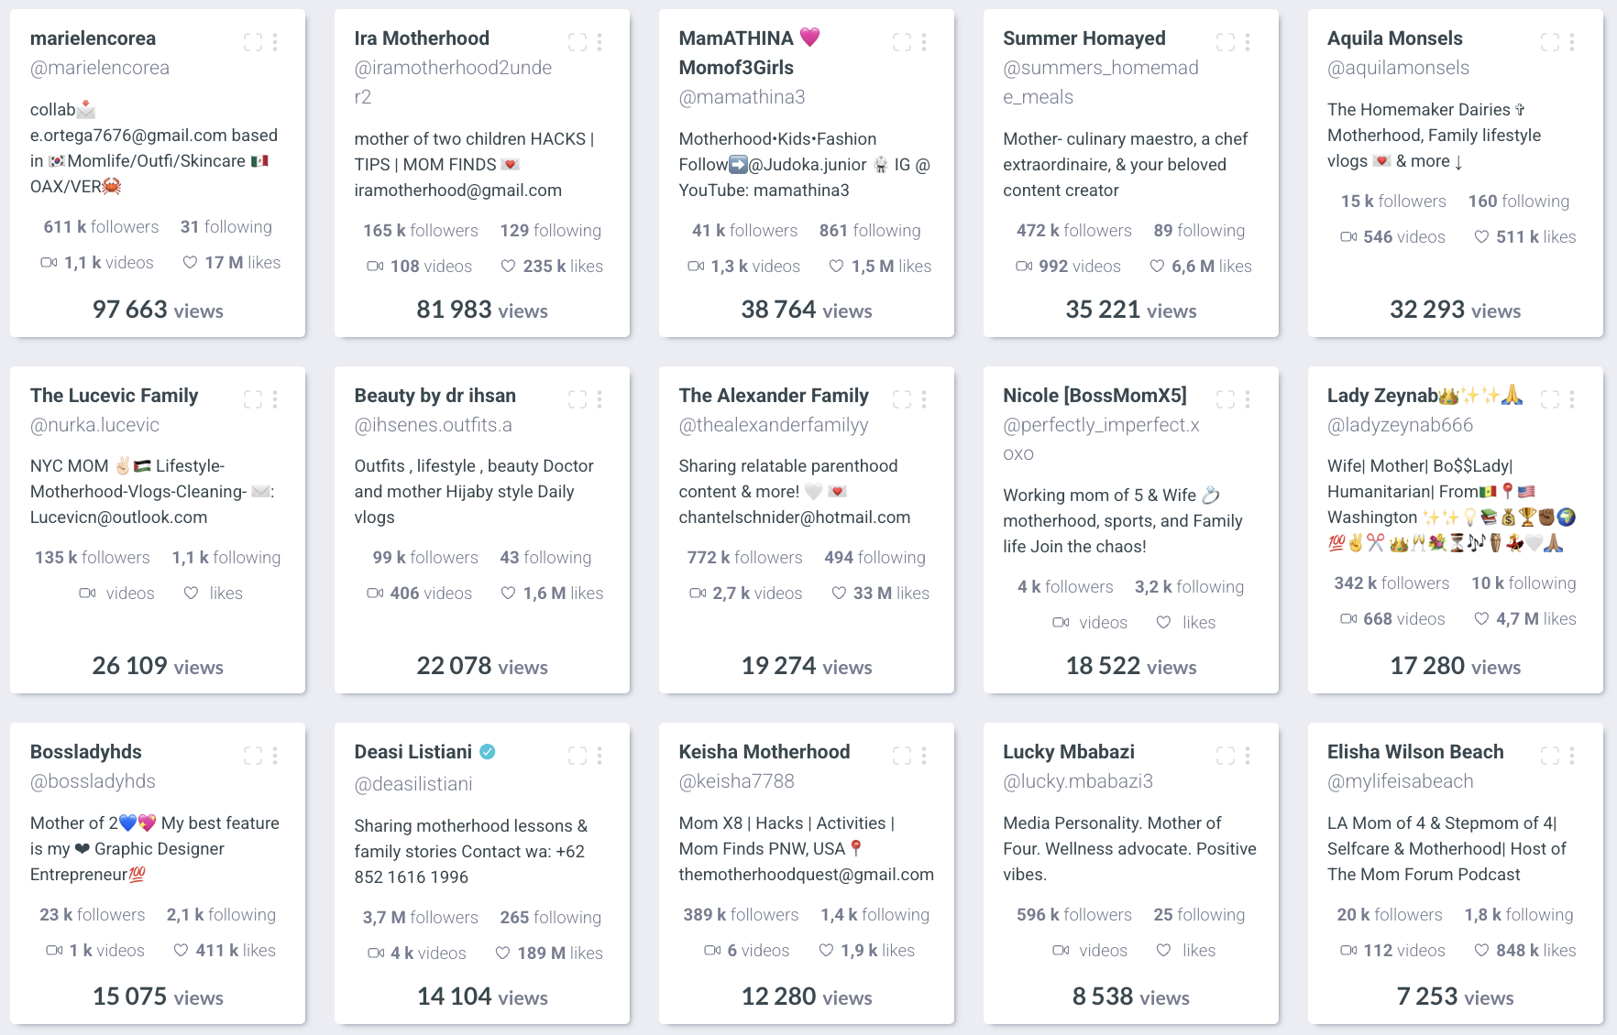
Task: Open the @thealexanderfamilyy handle link
Action: tap(774, 425)
